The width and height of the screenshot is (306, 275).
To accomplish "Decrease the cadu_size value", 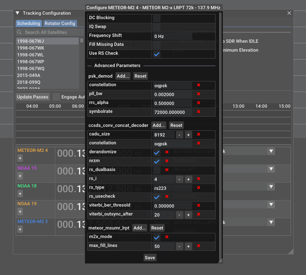I will click(179, 135).
